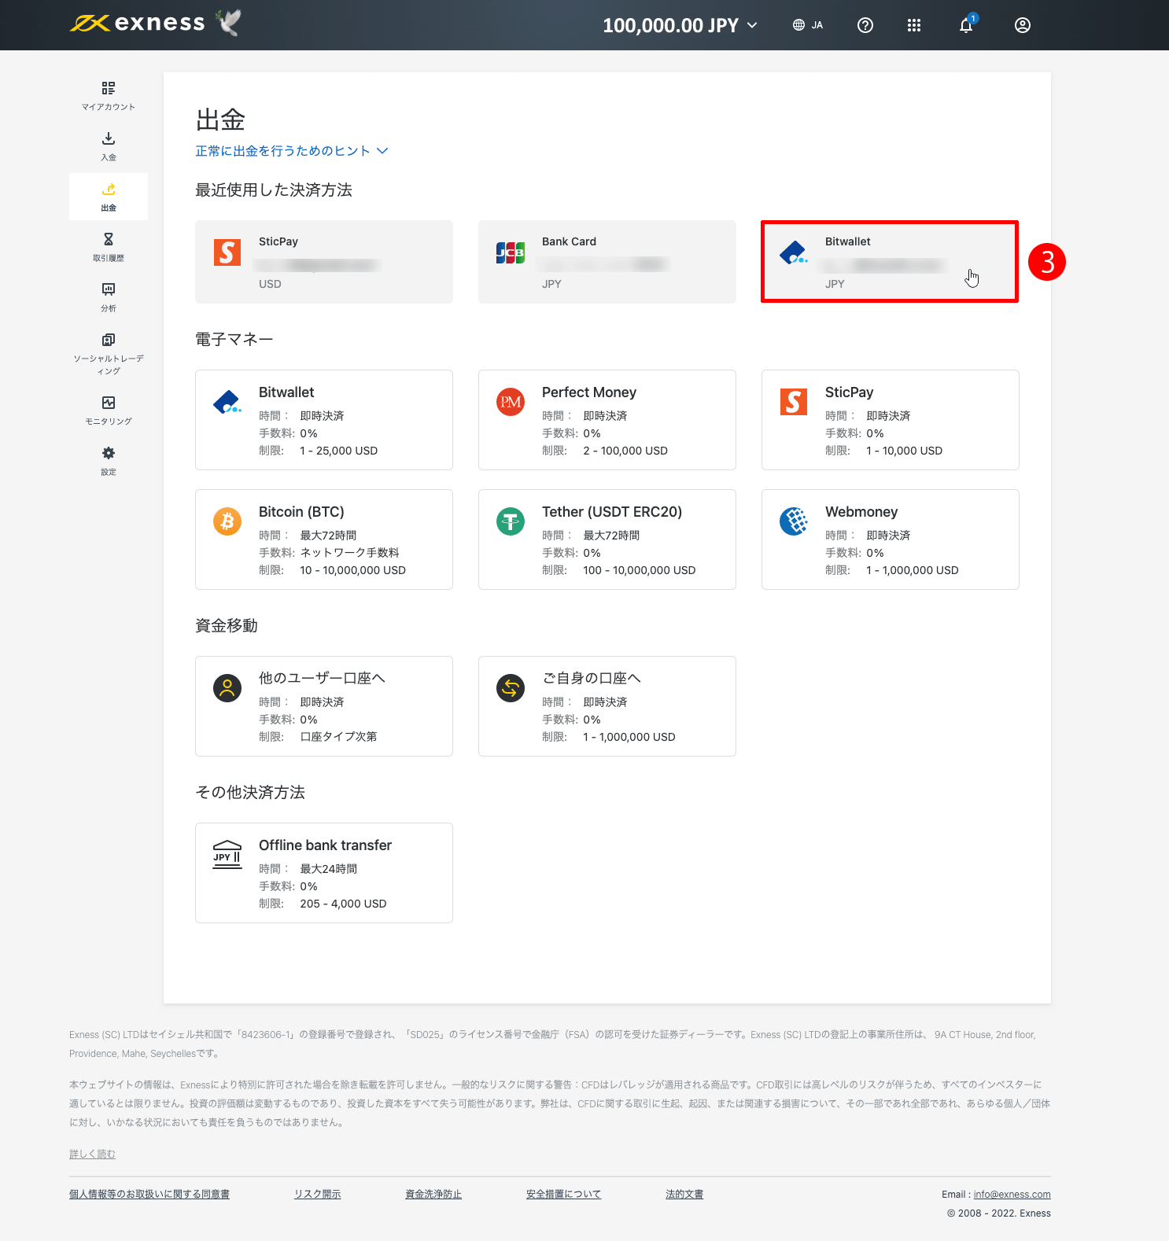Click the 電子マネー section heading
The height and width of the screenshot is (1241, 1169).
[234, 340]
